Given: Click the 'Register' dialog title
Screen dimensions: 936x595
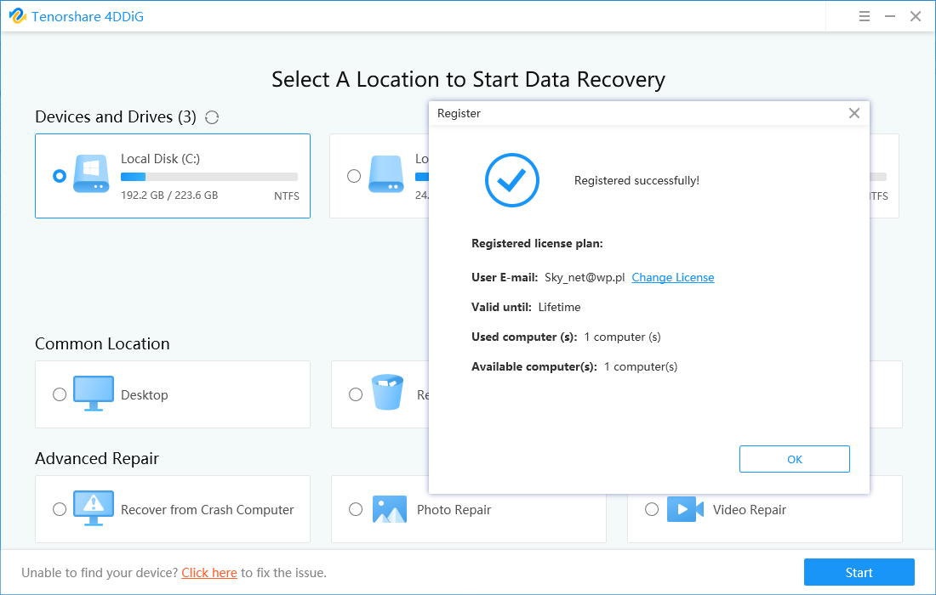Looking at the screenshot, I should tap(459, 113).
